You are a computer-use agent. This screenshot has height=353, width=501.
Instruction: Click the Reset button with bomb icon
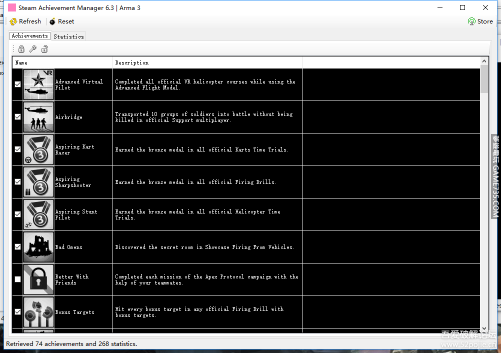pyautogui.click(x=61, y=21)
